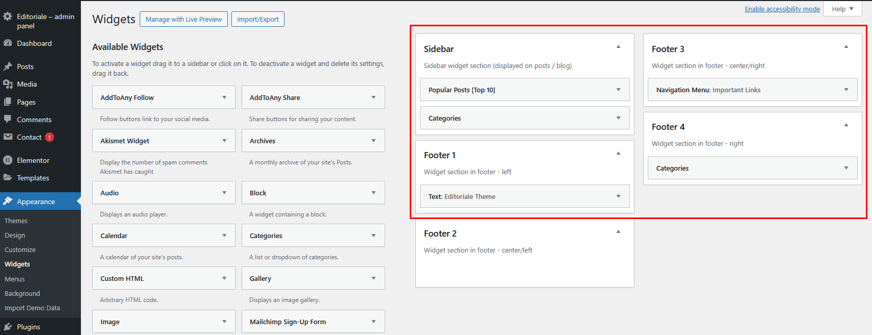This screenshot has height=335, width=872.
Task: Click the Contact envelope icon
Action: (8, 137)
